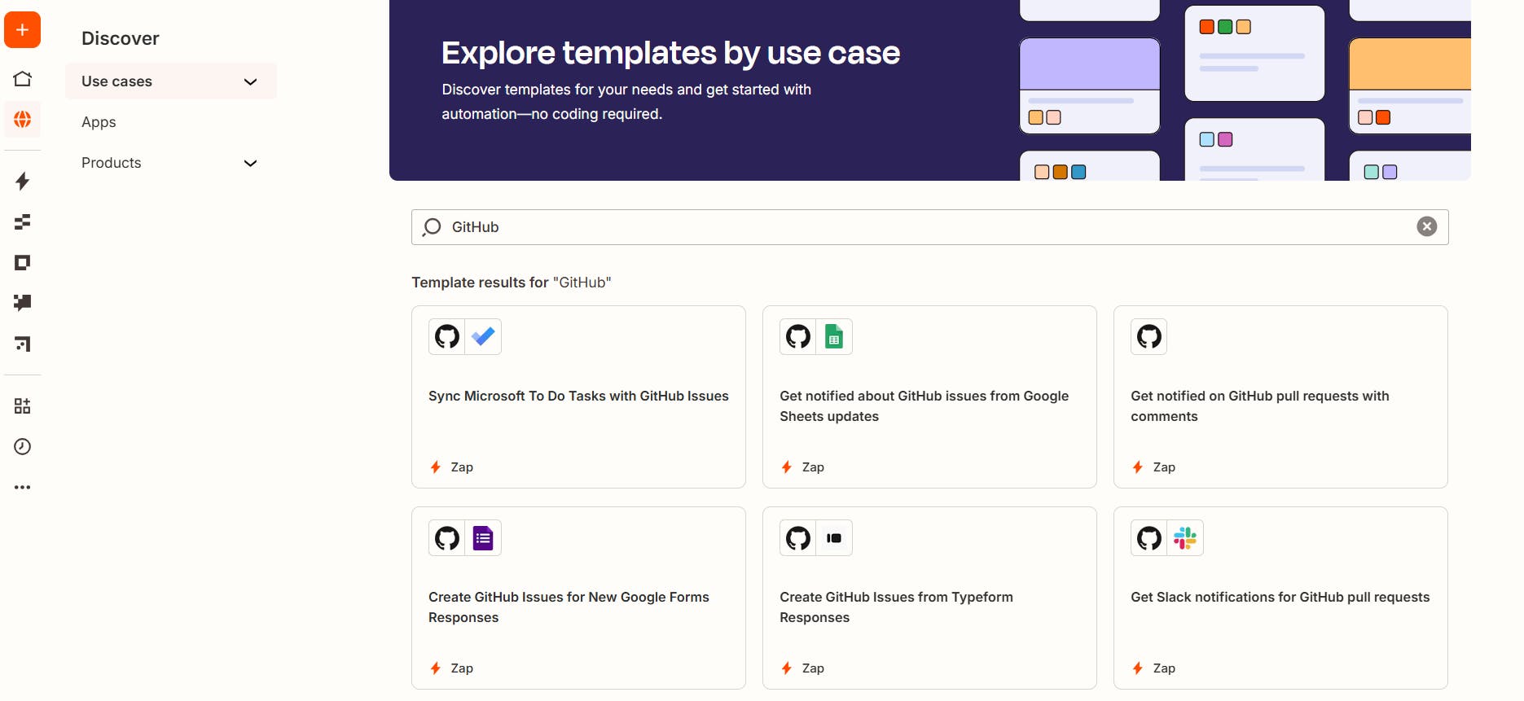Expand the Products chevron
1524x701 pixels.
point(251,163)
